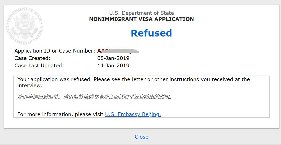The image size is (281, 145).
Task: Select the 08-Jan-2019 created date
Action: 113,58
